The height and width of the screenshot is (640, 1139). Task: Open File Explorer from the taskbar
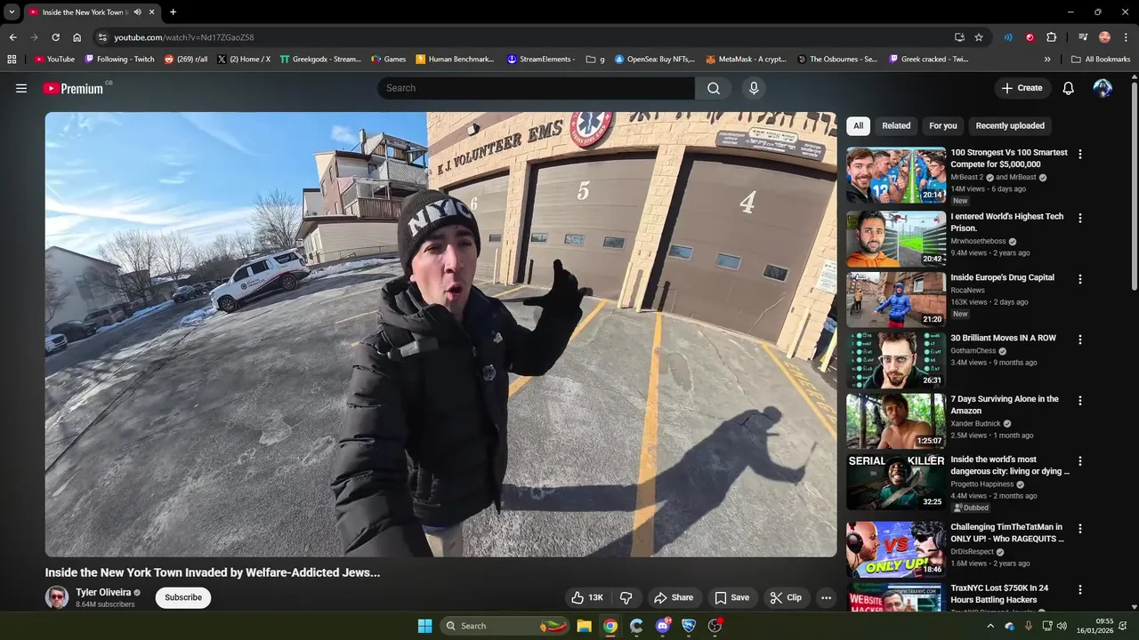click(584, 626)
